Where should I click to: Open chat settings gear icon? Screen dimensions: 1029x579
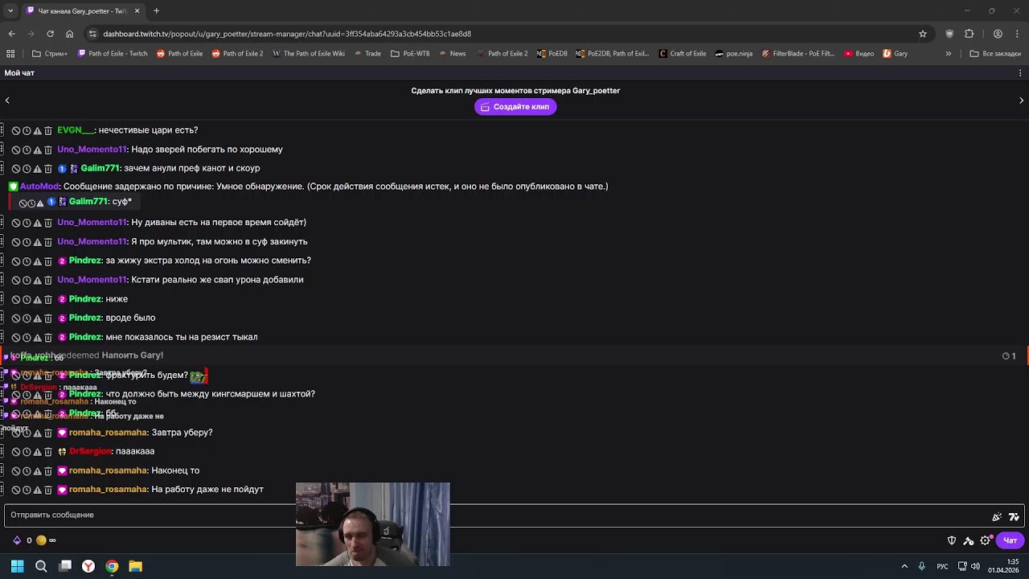point(985,540)
